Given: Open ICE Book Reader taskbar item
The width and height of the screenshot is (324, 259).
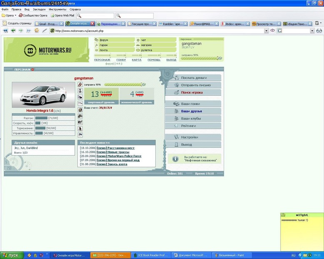Looking at the screenshot, I should pos(152,255).
